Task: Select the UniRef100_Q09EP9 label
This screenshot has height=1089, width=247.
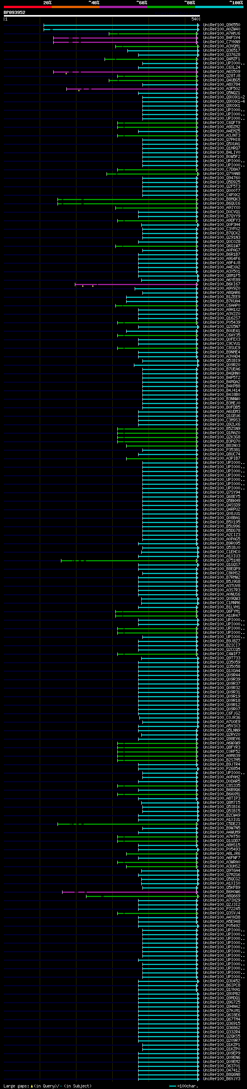Action: [x=221, y=1053]
